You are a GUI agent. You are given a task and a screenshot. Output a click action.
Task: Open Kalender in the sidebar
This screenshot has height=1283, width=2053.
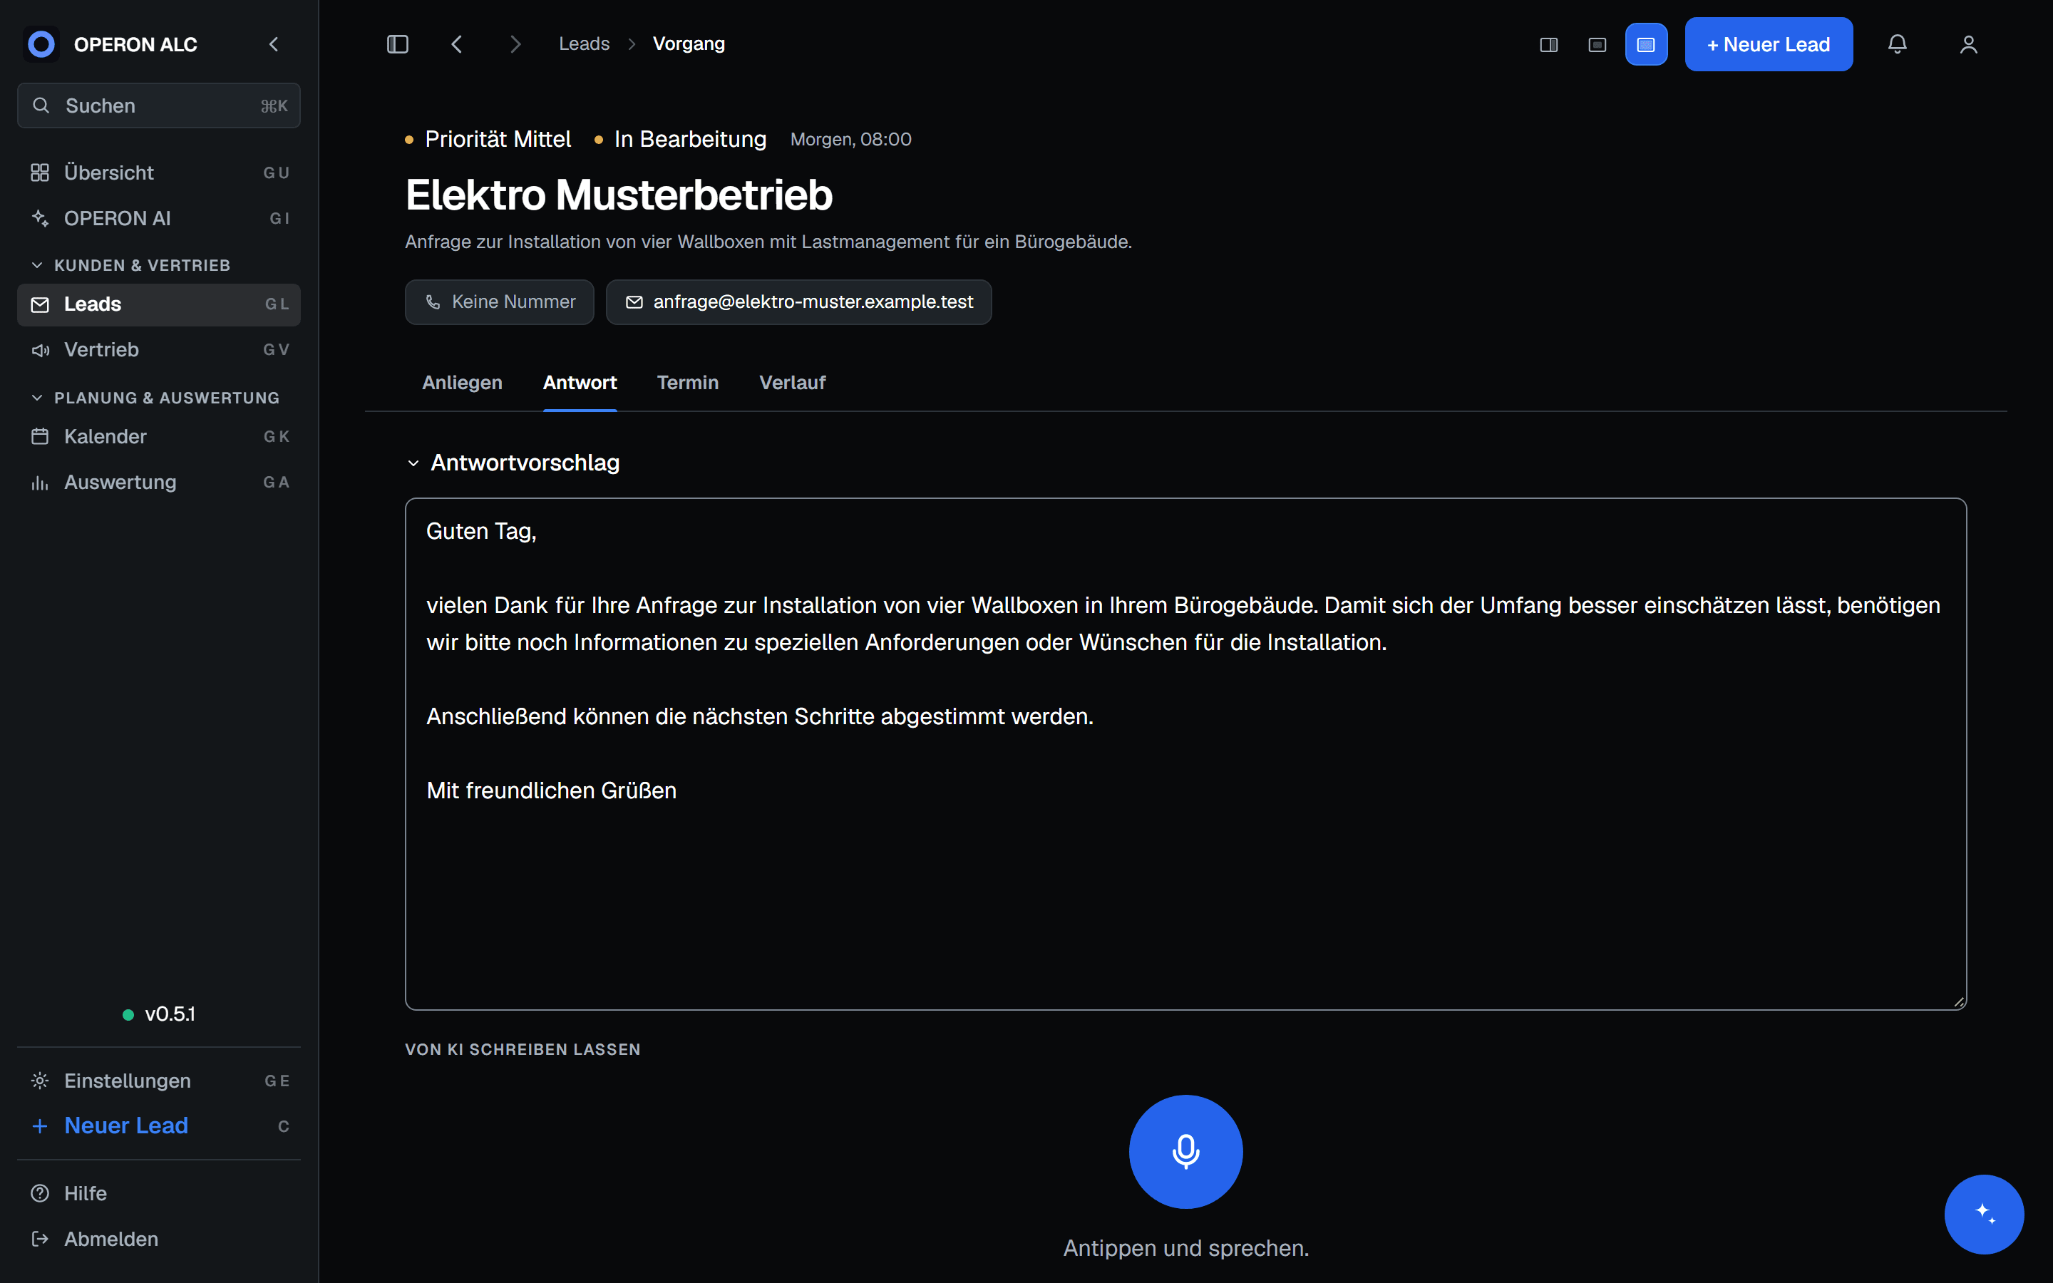click(159, 436)
